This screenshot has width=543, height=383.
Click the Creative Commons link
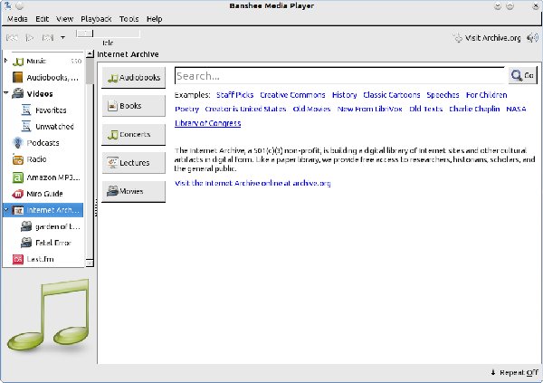pos(292,95)
